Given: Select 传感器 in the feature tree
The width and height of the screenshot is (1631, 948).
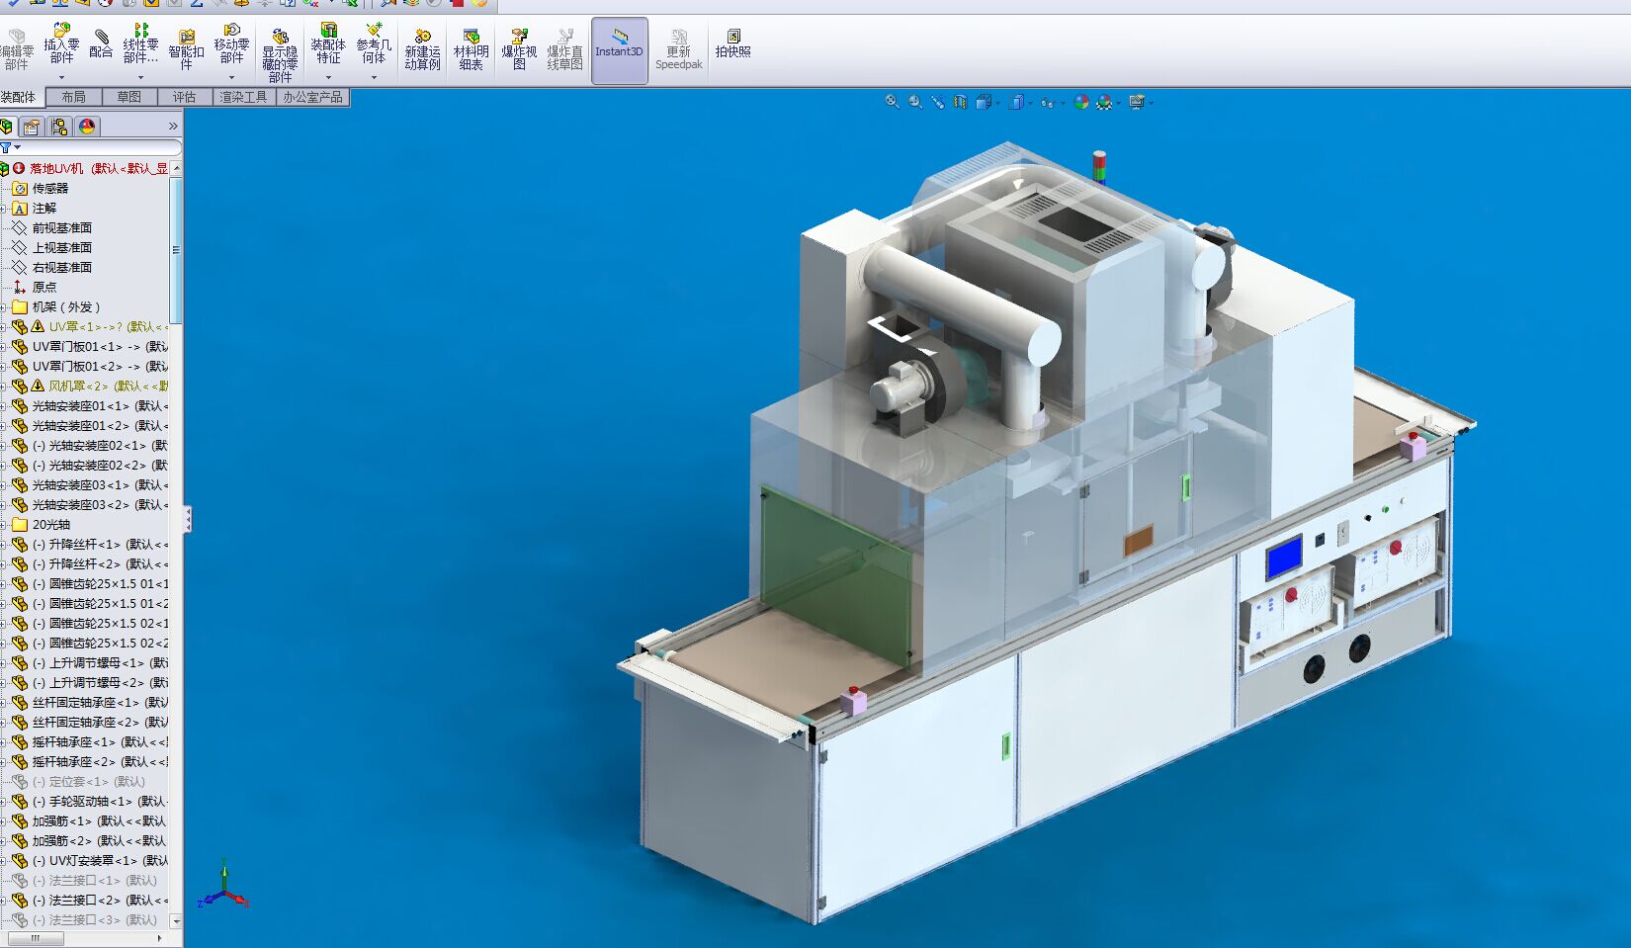Looking at the screenshot, I should (50, 189).
